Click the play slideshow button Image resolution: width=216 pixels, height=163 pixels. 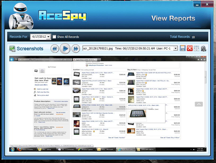click(x=66, y=48)
